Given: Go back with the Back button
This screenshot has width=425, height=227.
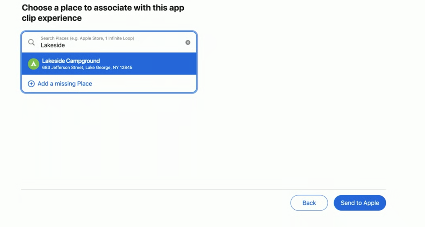Looking at the screenshot, I should pos(309,203).
